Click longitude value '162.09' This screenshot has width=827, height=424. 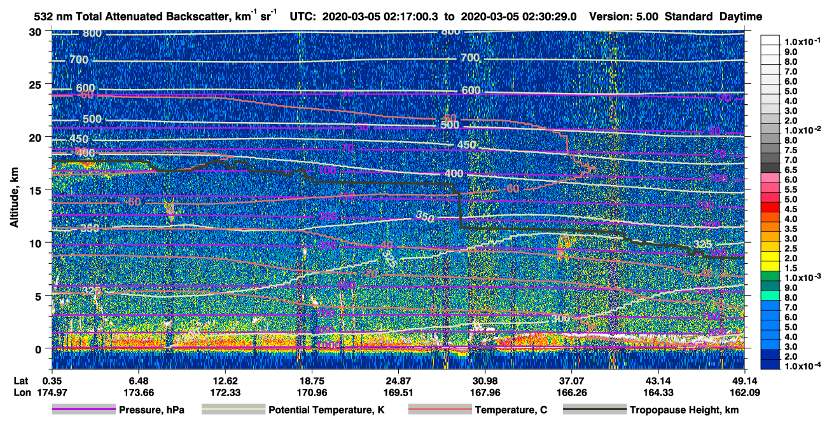(x=745, y=392)
